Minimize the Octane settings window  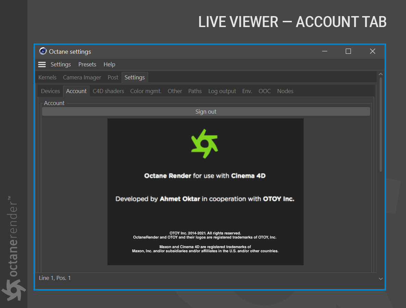tap(325, 51)
